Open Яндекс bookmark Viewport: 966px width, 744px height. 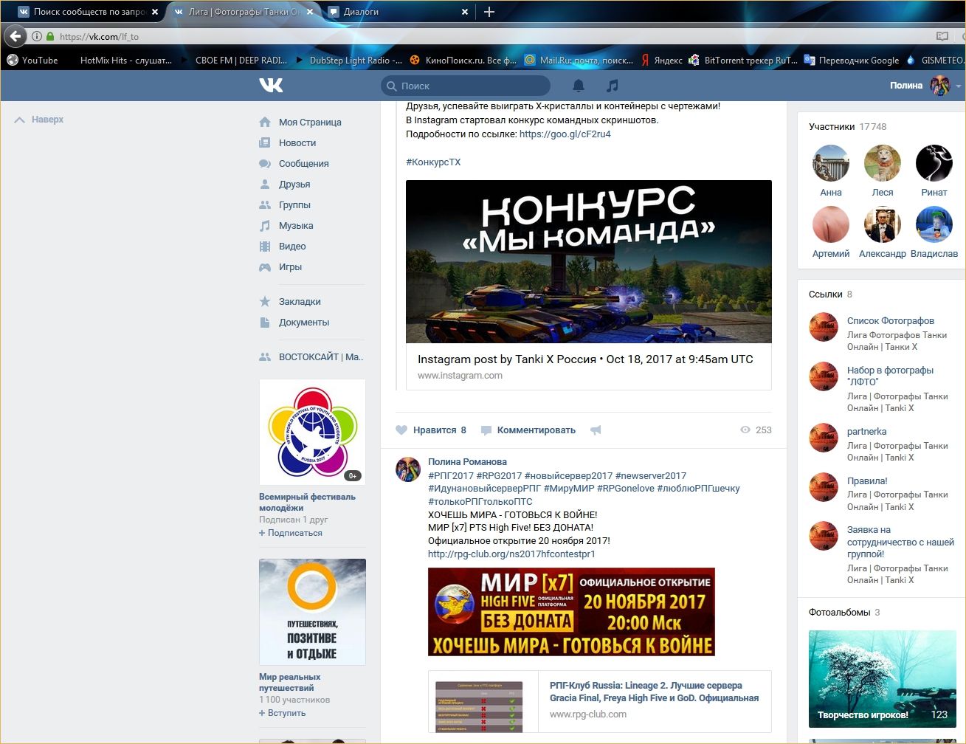click(661, 61)
